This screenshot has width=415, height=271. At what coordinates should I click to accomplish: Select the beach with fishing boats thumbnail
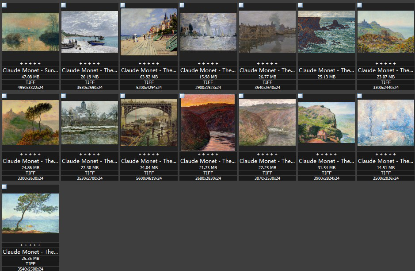click(90, 32)
